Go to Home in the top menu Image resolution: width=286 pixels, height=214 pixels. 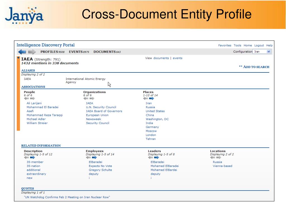point(248,45)
